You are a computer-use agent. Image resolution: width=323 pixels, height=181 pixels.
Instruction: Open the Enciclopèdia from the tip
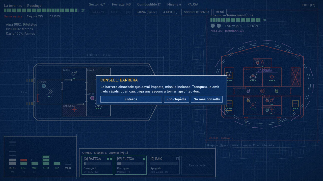click(x=176, y=99)
